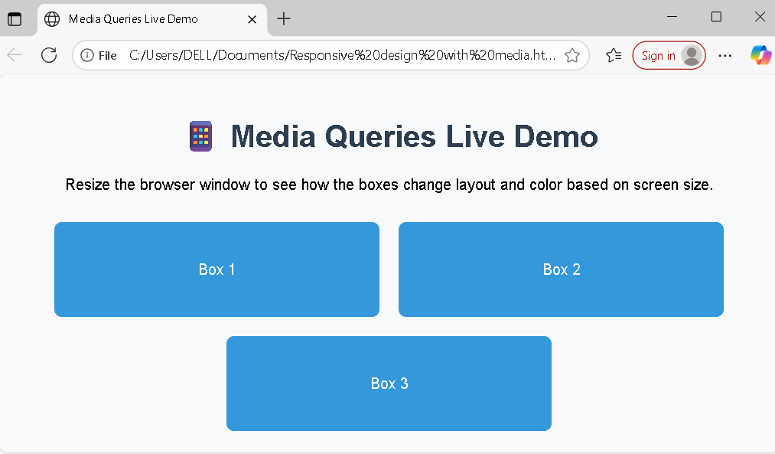This screenshot has width=775, height=454.
Task: Click the back navigation arrow
Action: coord(14,54)
